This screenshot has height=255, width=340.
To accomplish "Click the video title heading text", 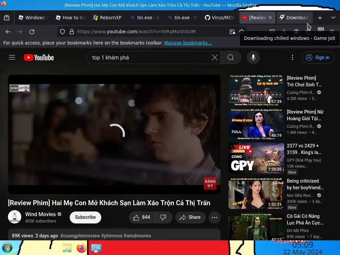I will [109, 203].
